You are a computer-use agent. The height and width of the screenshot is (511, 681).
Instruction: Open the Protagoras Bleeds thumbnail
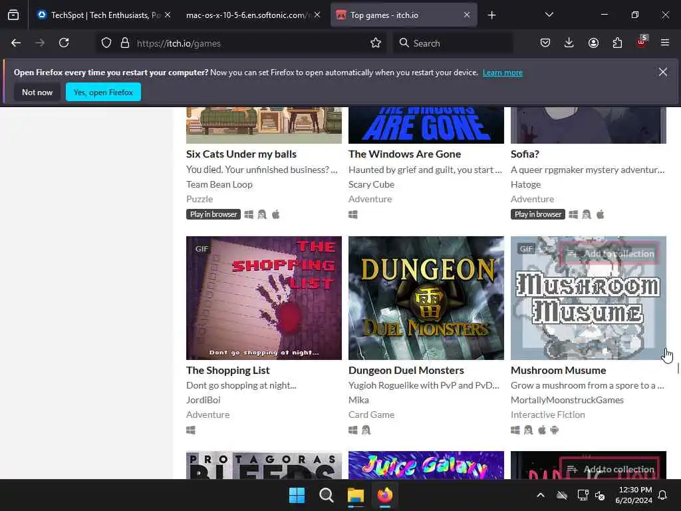(264, 465)
